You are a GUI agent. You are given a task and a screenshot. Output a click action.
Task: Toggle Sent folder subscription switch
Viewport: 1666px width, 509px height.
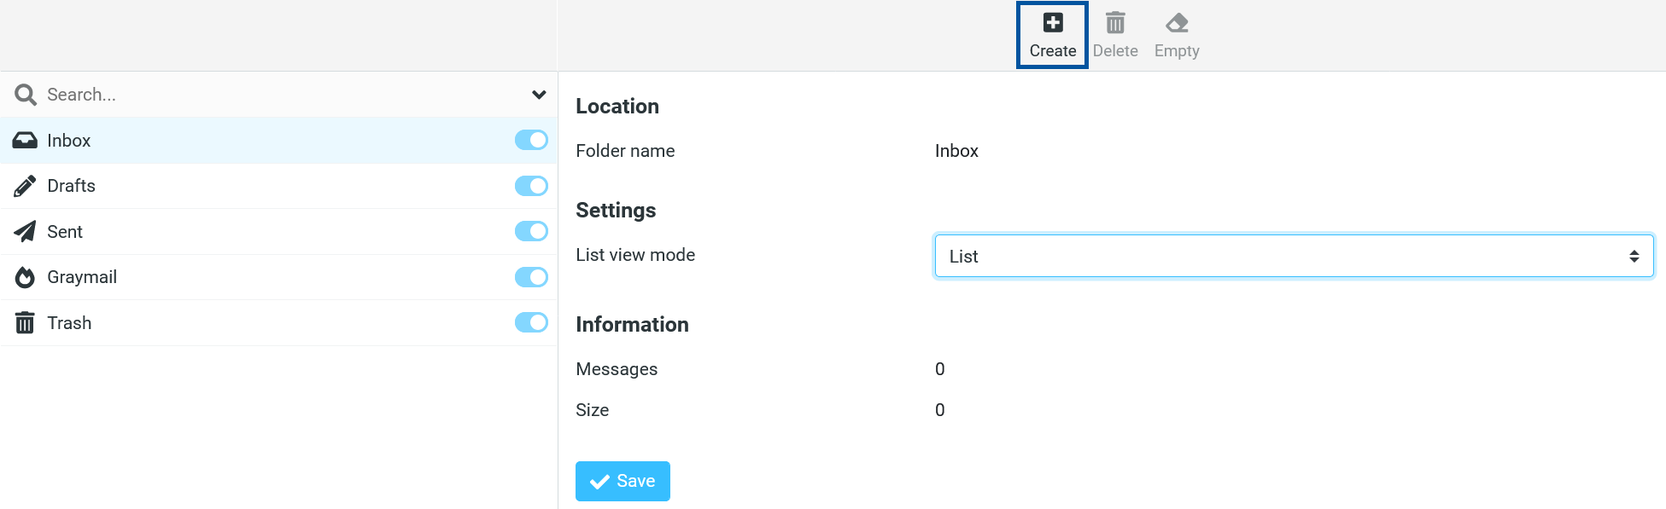(531, 231)
